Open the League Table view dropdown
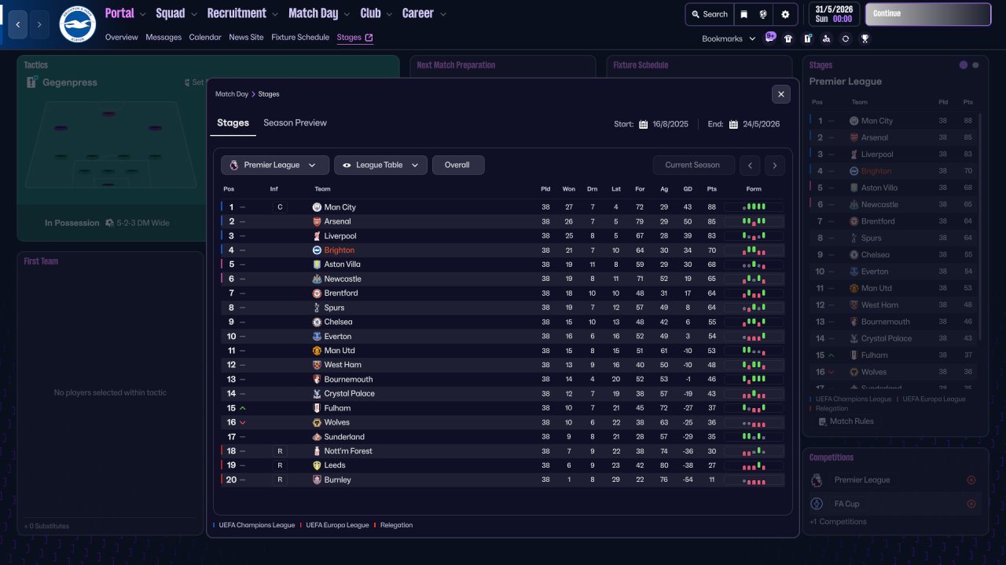This screenshot has height=565, width=1006. pyautogui.click(x=381, y=165)
